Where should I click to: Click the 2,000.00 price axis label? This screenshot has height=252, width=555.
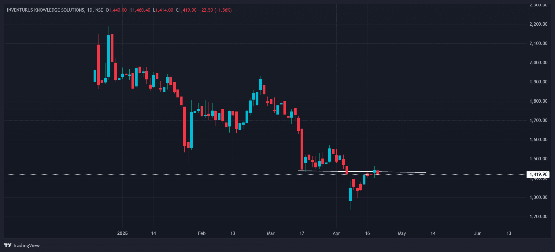point(538,63)
